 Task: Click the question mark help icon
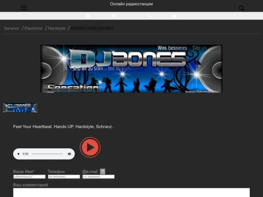(x=103, y=172)
